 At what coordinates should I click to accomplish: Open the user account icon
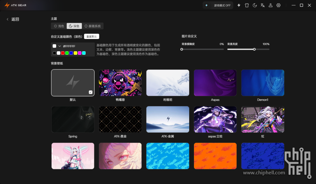270,5
